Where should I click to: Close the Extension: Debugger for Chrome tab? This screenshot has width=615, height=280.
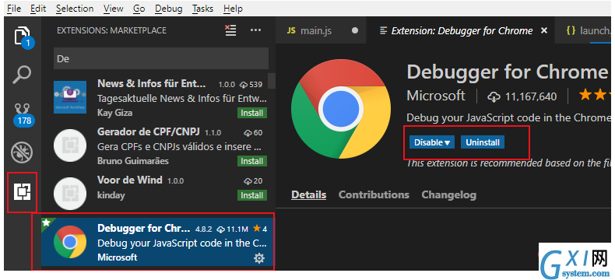[543, 30]
